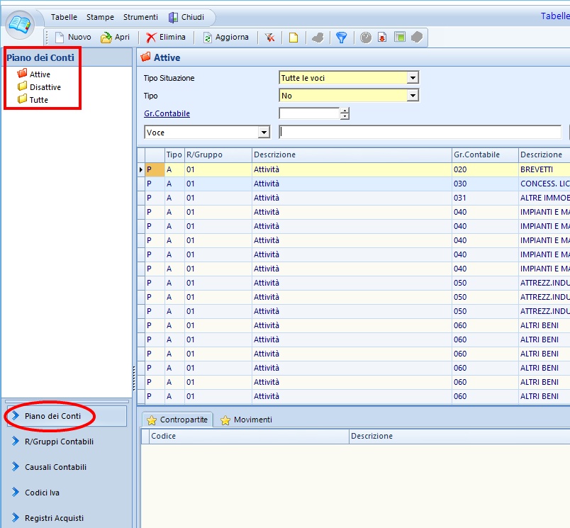Open the Stampe menu

point(100,17)
